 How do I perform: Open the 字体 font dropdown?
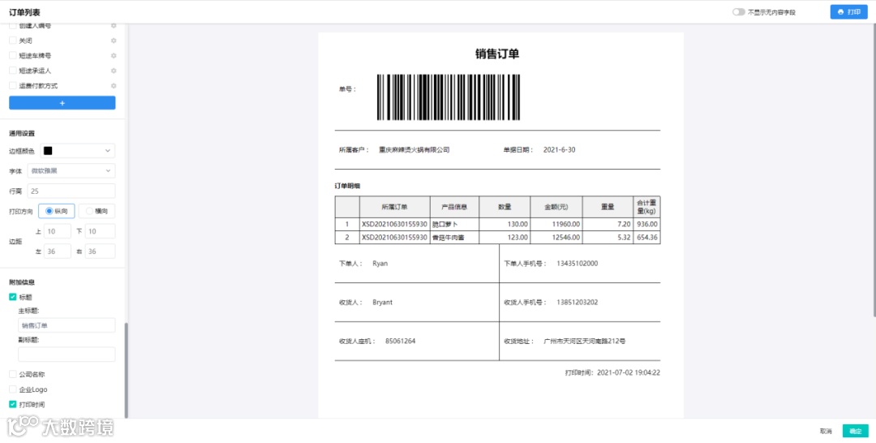pyautogui.click(x=71, y=171)
